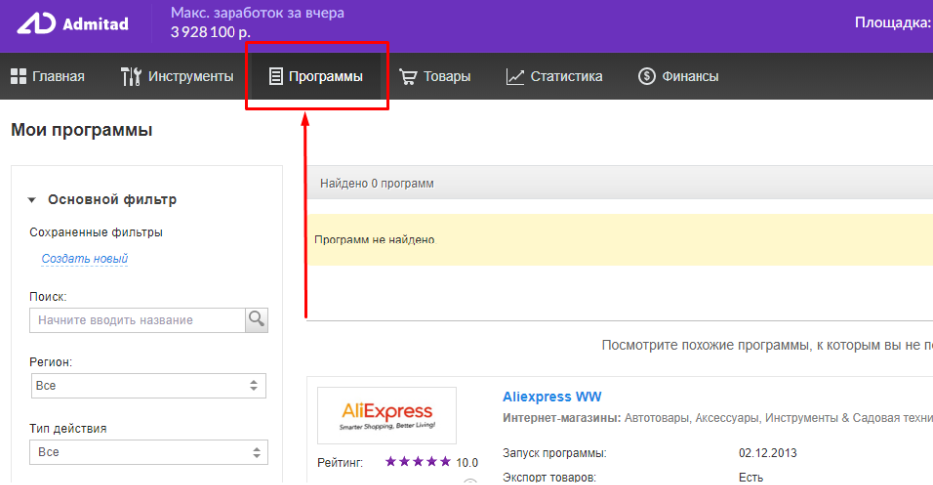The image size is (933, 485).
Task: Open the Регион dropdown
Action: pyautogui.click(x=149, y=385)
